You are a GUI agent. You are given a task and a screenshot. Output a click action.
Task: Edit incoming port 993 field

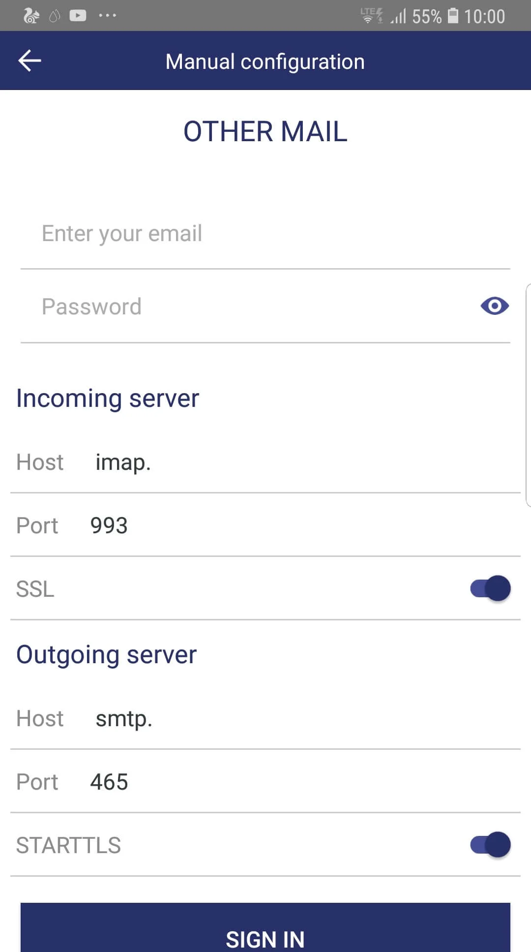pyautogui.click(x=305, y=525)
